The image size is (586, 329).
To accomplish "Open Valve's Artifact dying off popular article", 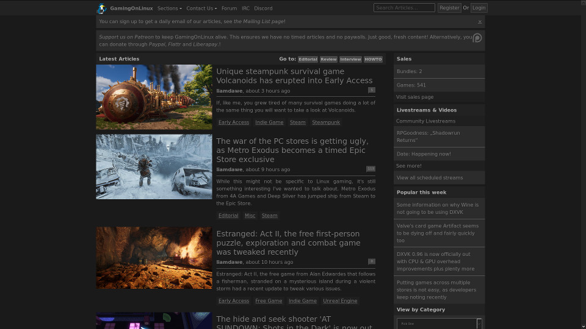I will pos(439,233).
